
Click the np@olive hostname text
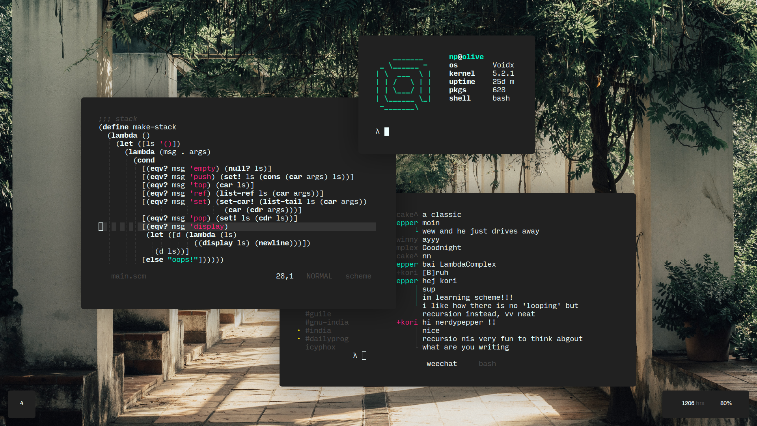coord(466,57)
